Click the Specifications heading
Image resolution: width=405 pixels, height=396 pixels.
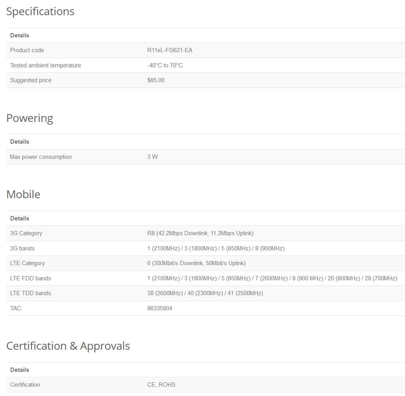[40, 12]
